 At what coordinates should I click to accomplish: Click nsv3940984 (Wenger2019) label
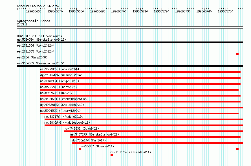pos(60,81)
